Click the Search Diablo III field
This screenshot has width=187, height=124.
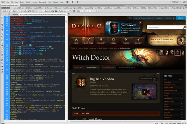click(x=165, y=27)
